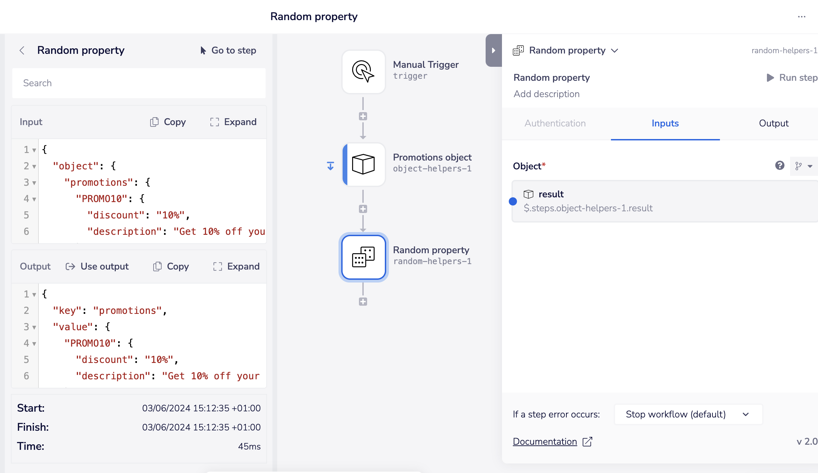Viewport: 818px width, 473px height.
Task: Open the Stop workflow error handling dropdown
Action: [x=688, y=414]
